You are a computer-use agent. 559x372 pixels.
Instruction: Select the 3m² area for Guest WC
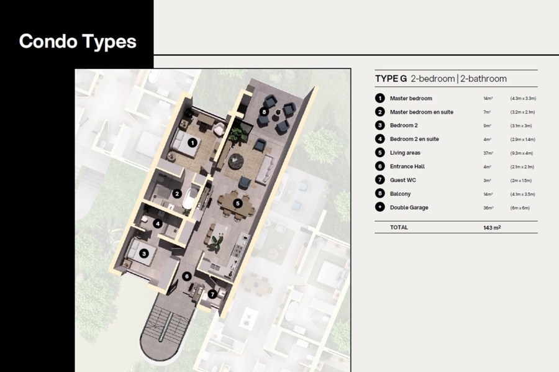(x=488, y=180)
